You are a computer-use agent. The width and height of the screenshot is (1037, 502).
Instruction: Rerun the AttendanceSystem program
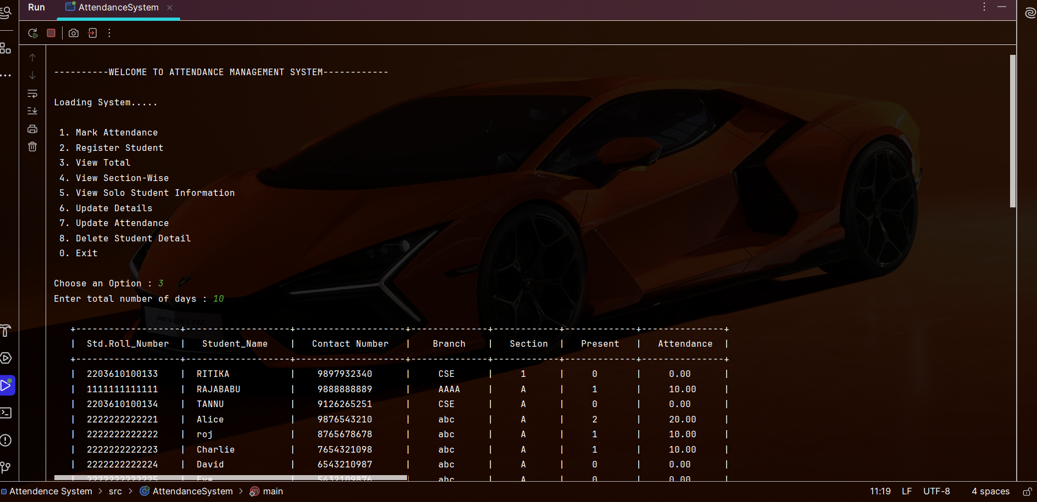point(32,33)
